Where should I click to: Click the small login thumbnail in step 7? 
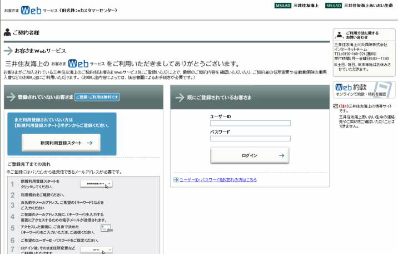click(x=96, y=250)
